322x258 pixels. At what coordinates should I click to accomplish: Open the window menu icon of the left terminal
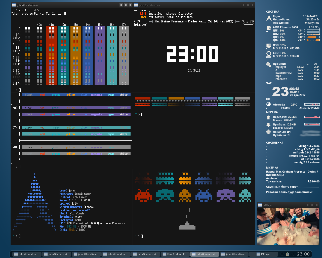click(14, 5)
